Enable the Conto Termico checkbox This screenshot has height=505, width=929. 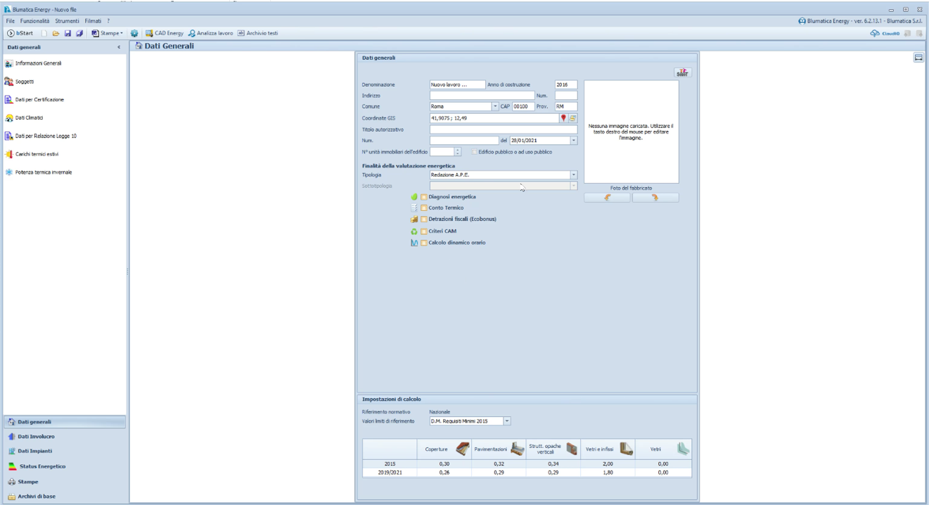423,208
